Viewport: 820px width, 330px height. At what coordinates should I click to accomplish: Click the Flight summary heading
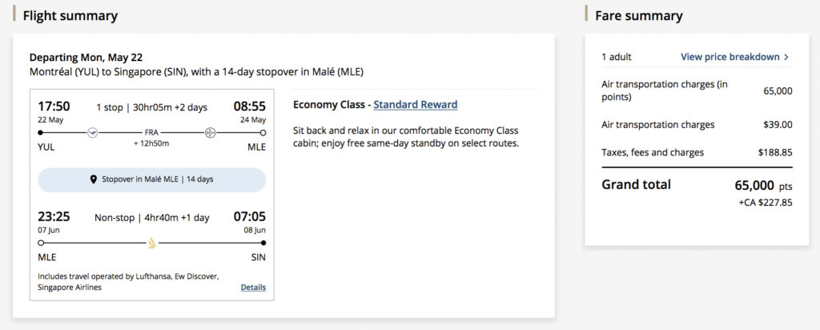(x=70, y=15)
